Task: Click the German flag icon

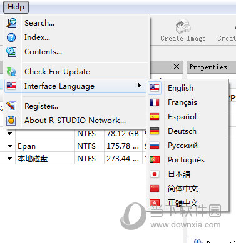Action: tap(155, 131)
